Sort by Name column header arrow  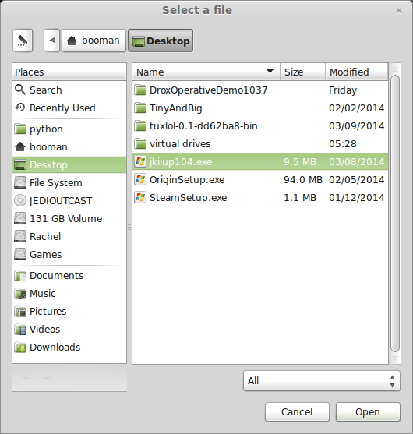tap(270, 72)
